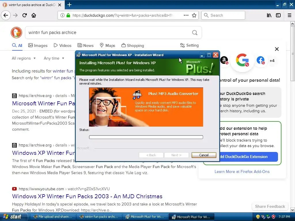Switch to the News tab

[85, 45]
